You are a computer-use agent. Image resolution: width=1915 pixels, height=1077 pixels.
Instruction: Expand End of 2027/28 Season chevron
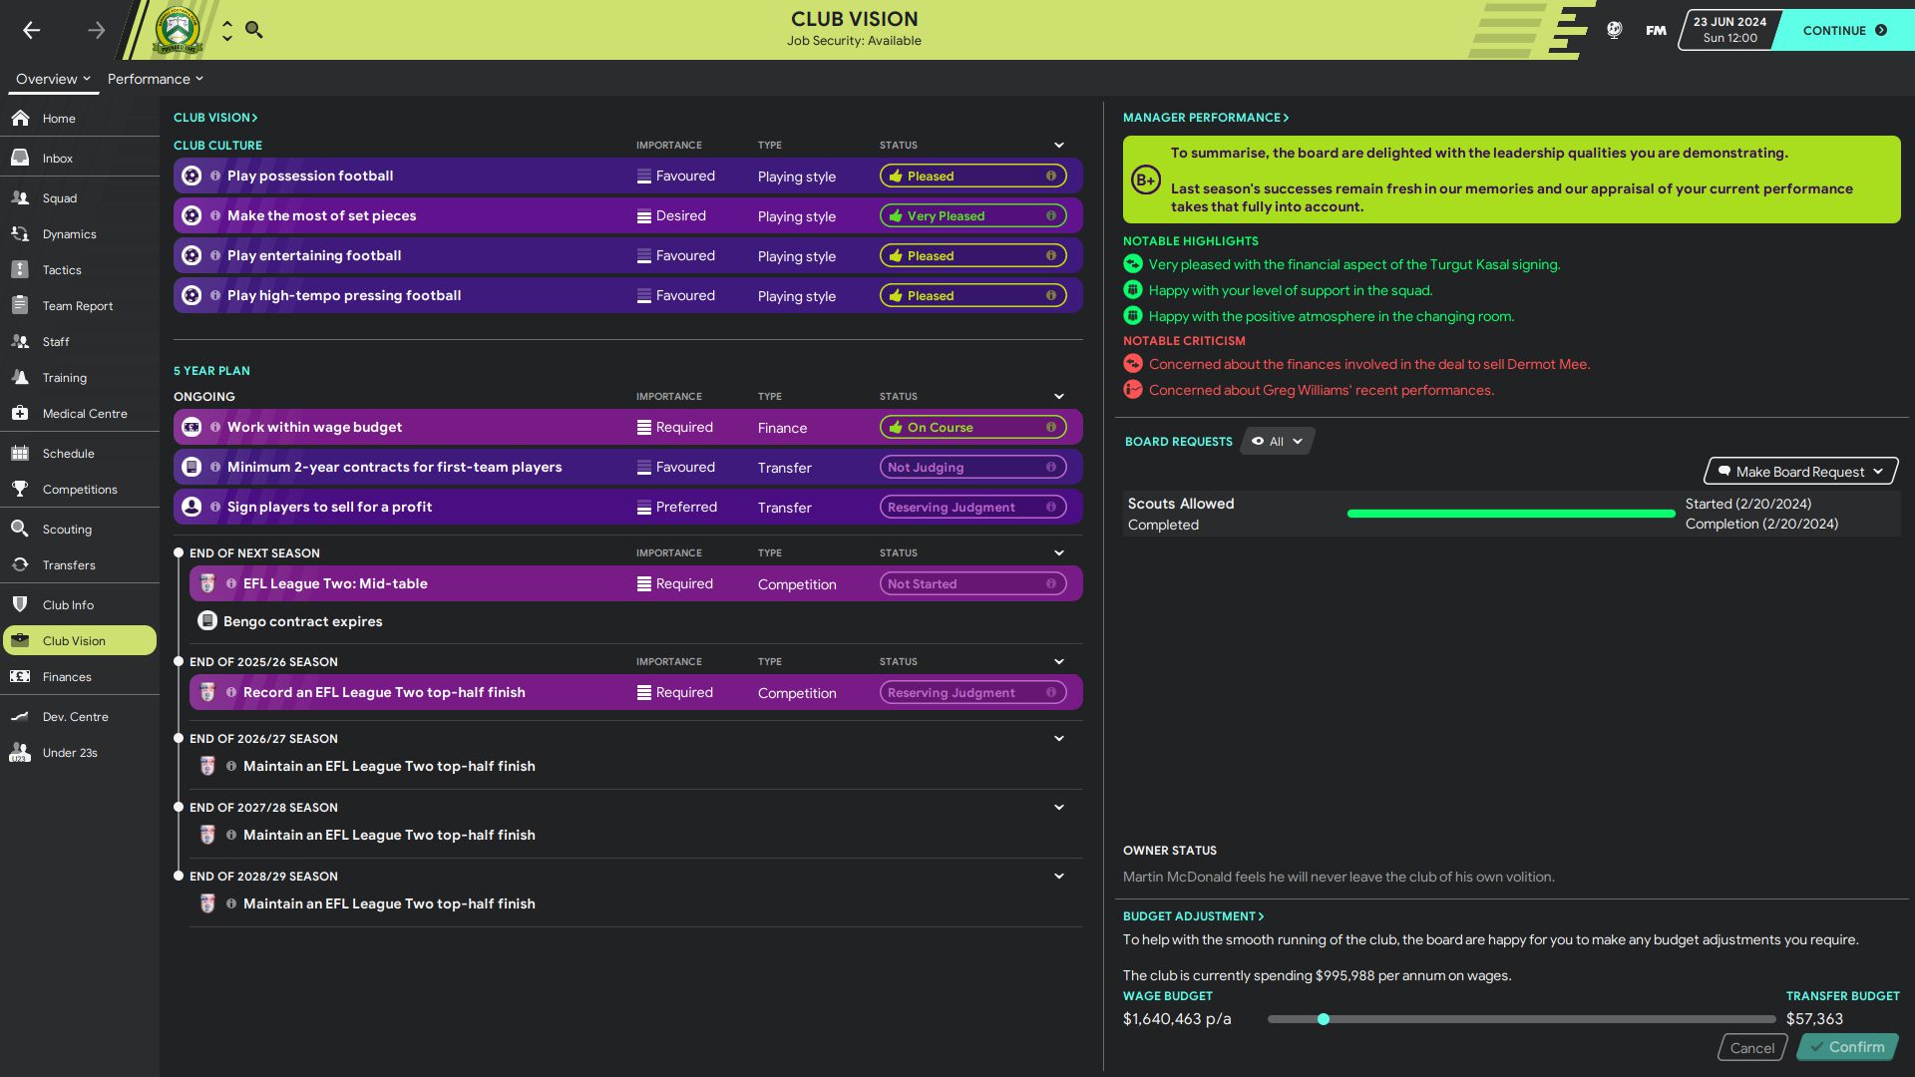pos(1059,808)
